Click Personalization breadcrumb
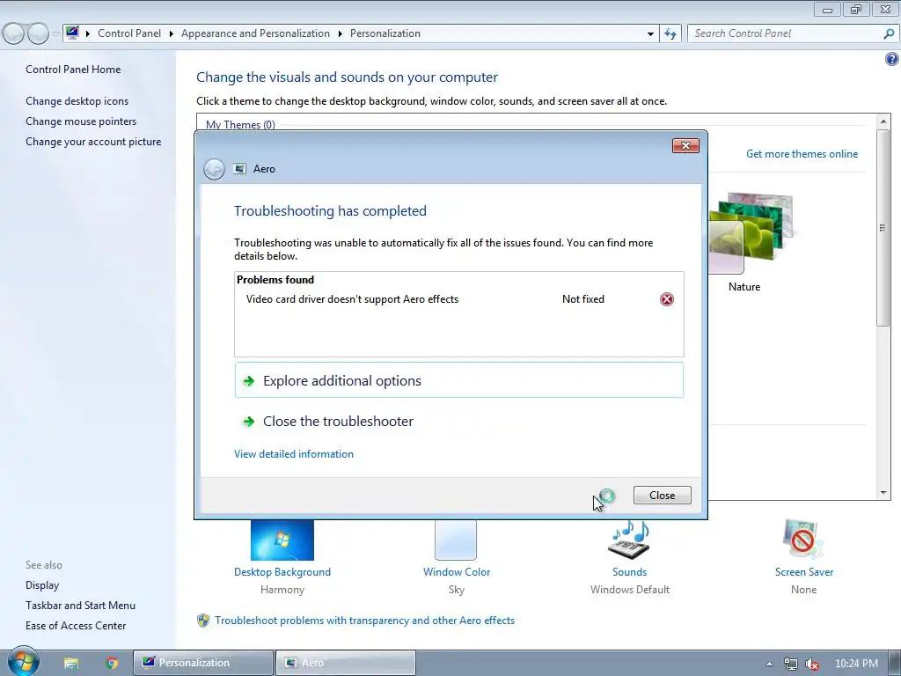The height and width of the screenshot is (676, 901). (385, 33)
